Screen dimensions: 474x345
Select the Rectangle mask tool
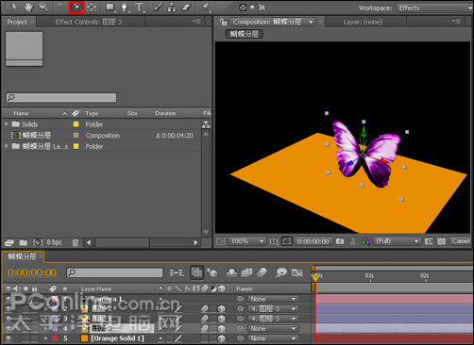110,8
